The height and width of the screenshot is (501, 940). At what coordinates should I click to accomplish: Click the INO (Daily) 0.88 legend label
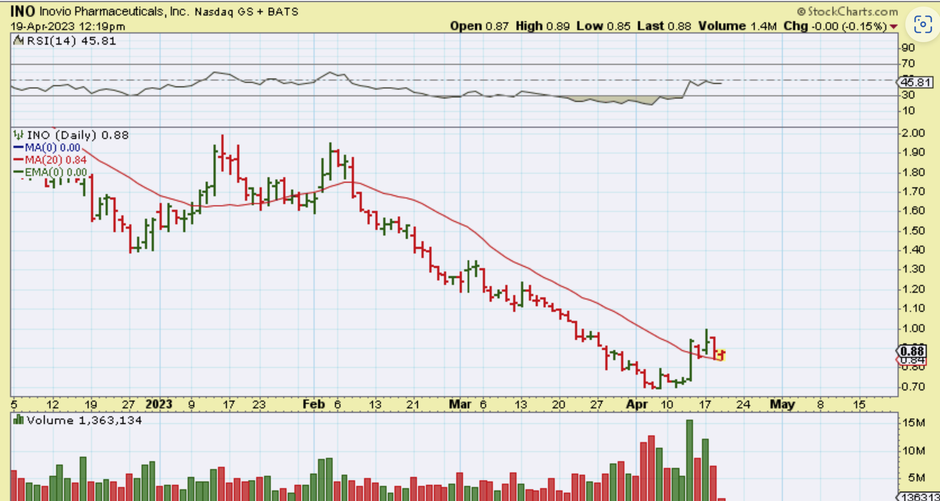[77, 135]
